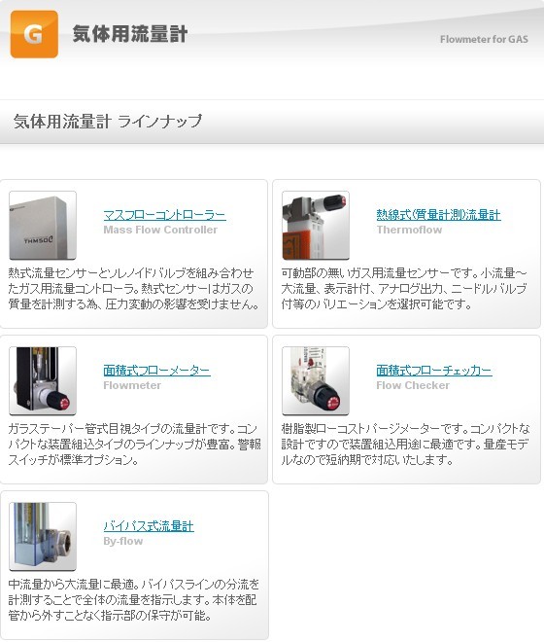
Task: Click the gray Flowmeter subtitle text
Action: pyautogui.click(x=132, y=385)
